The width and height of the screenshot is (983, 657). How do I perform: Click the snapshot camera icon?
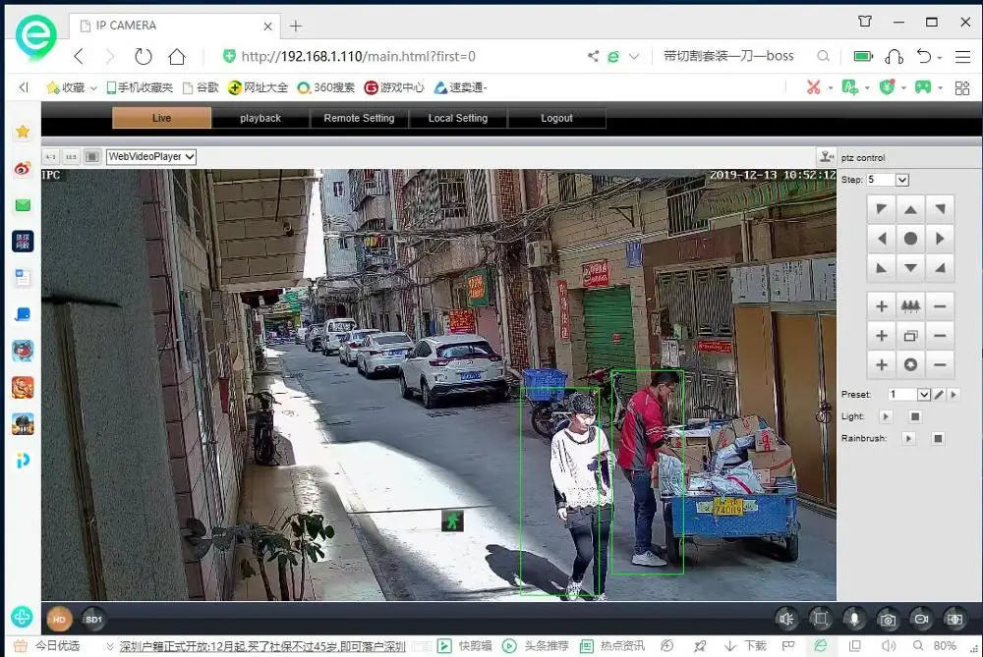point(887,620)
